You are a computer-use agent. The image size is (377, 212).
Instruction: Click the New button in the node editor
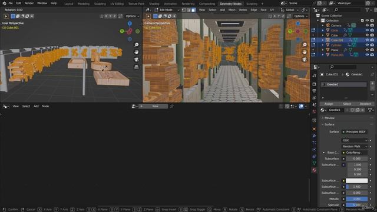[153, 106]
